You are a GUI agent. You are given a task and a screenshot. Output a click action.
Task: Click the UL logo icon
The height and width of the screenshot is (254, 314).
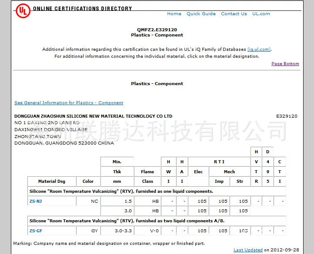(23, 11)
